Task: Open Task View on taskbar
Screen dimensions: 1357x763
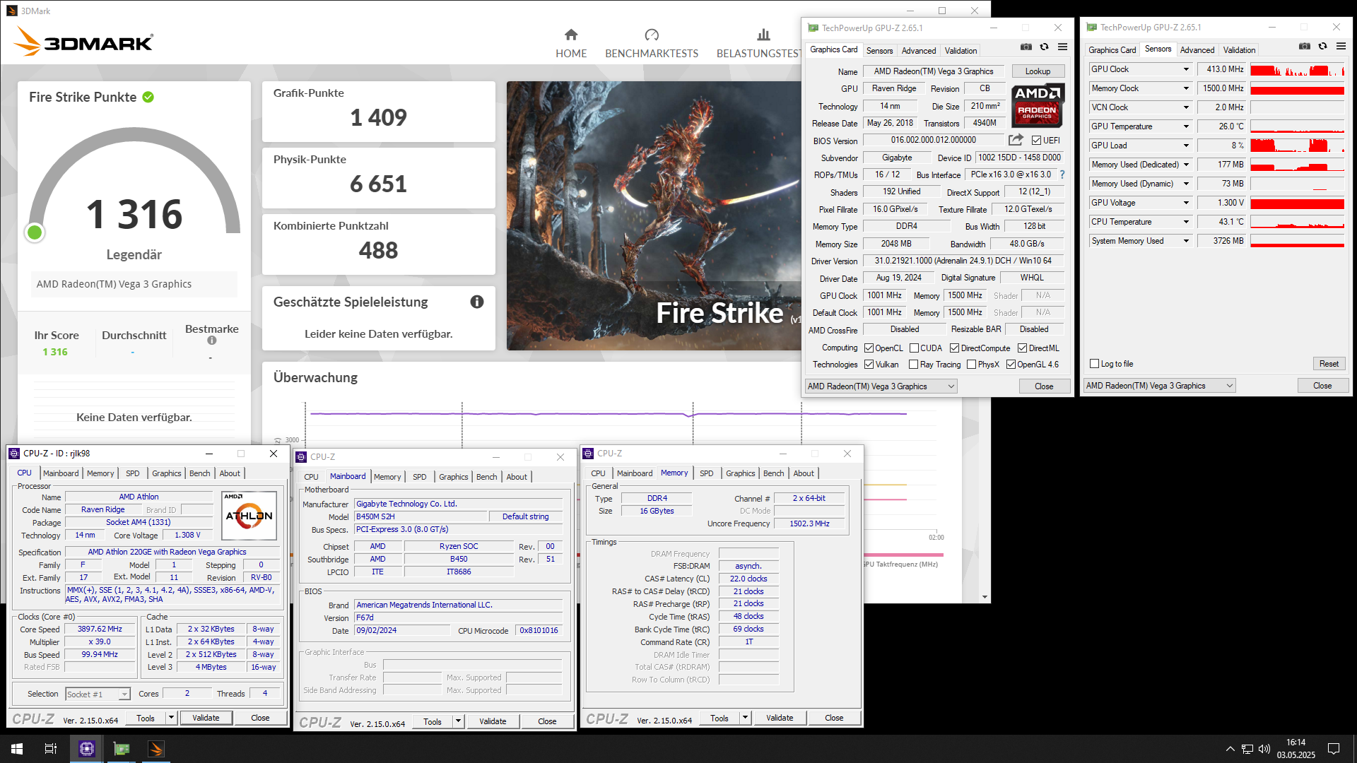Action: pyautogui.click(x=51, y=749)
